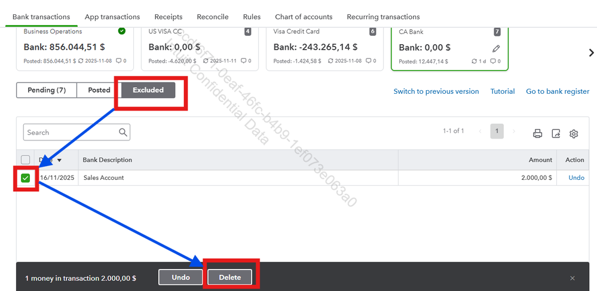
Task: Click the Action column header
Action: [574, 160]
